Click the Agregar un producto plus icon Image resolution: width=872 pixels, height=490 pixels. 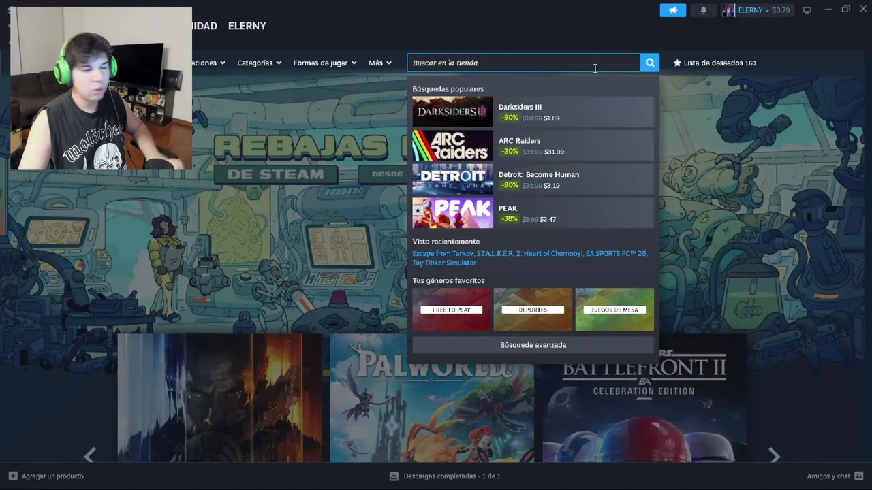coord(13,476)
